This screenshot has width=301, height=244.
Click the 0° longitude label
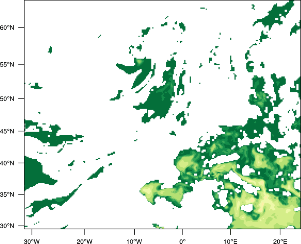tap(182, 241)
